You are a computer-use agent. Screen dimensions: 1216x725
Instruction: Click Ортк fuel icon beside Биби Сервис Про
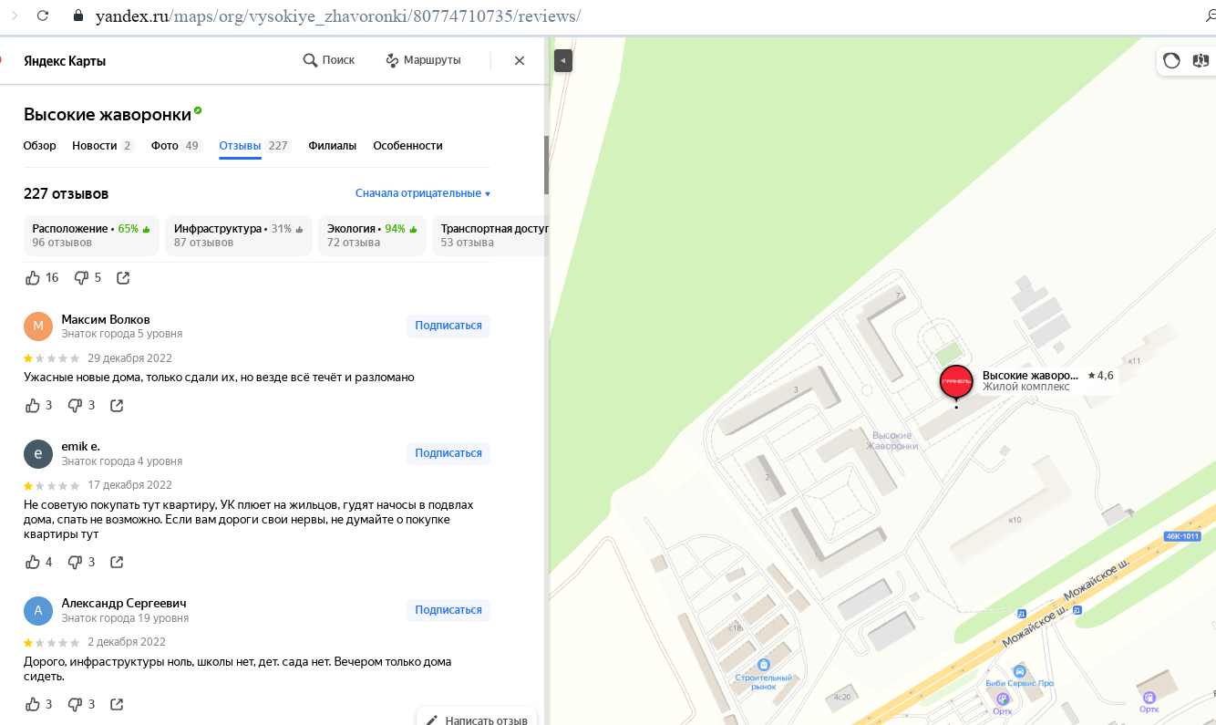coord(1003,699)
